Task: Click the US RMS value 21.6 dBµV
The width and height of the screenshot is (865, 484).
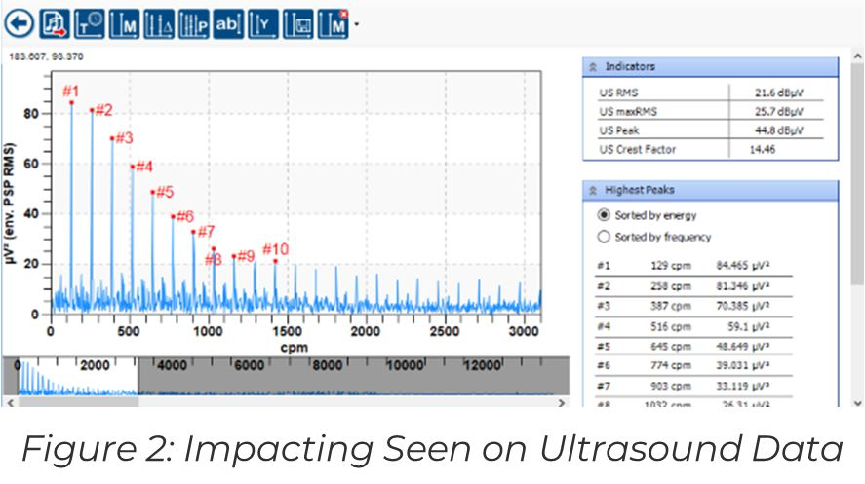Action: pos(778,93)
